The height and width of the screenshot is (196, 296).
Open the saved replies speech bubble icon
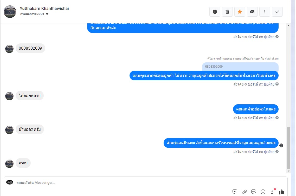(254, 192)
